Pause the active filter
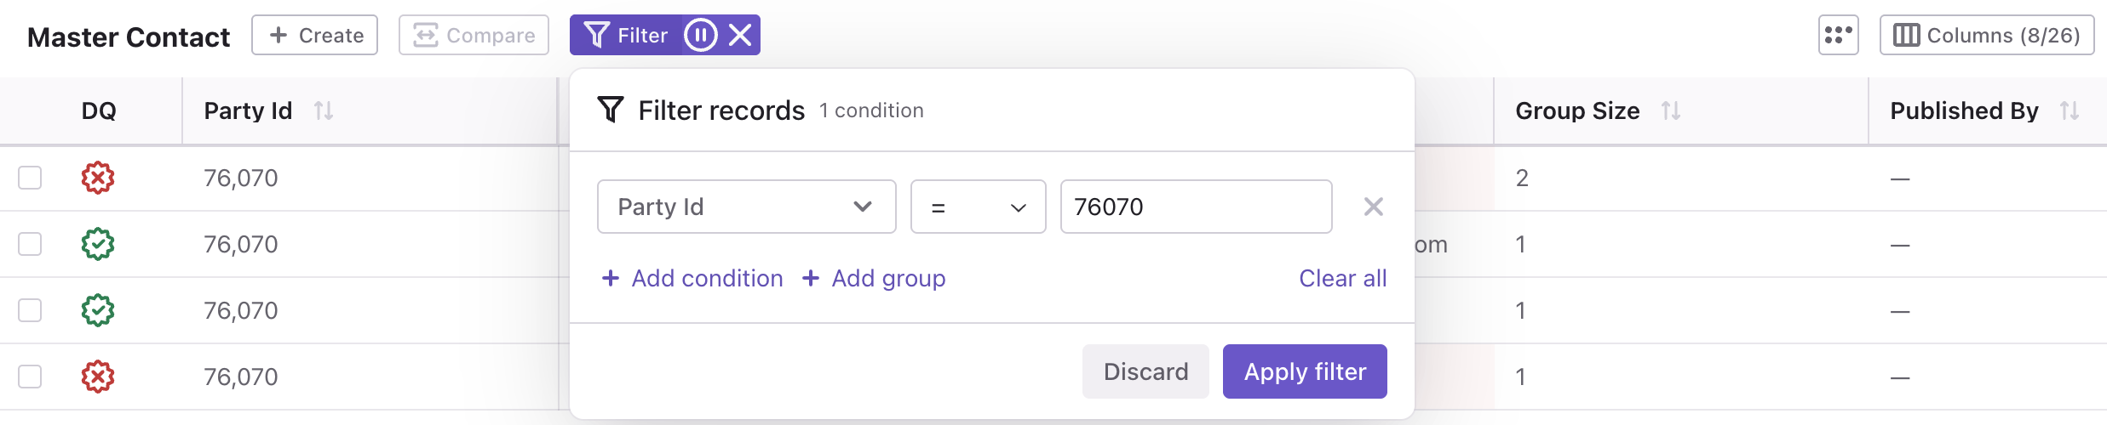This screenshot has height=425, width=2107. tap(700, 36)
